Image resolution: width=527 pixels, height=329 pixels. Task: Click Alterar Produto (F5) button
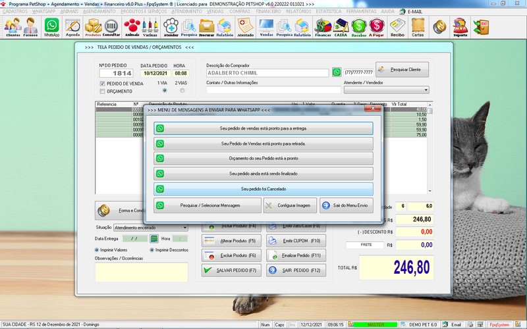tap(231, 241)
